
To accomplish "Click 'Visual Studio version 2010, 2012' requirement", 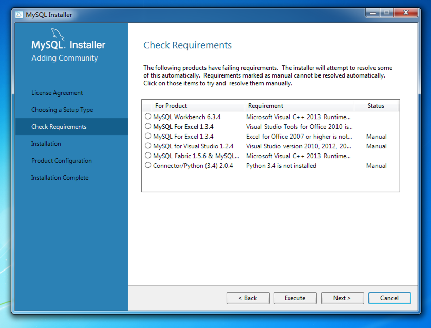I will (298, 146).
